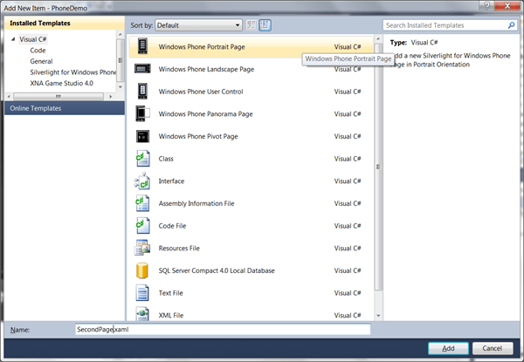Click category tree scroll up arrow
524x362 pixels.
pyautogui.click(x=121, y=34)
